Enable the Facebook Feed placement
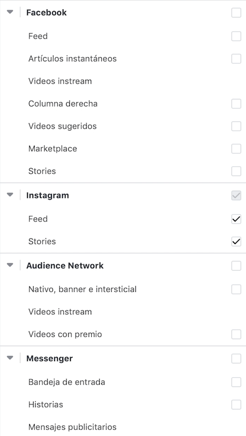This screenshot has height=436, width=246. 236,36
